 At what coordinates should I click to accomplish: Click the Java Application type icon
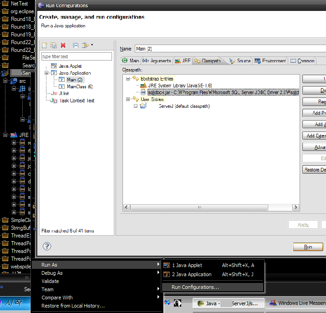coord(54,73)
